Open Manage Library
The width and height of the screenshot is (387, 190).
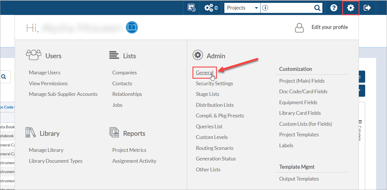46,150
